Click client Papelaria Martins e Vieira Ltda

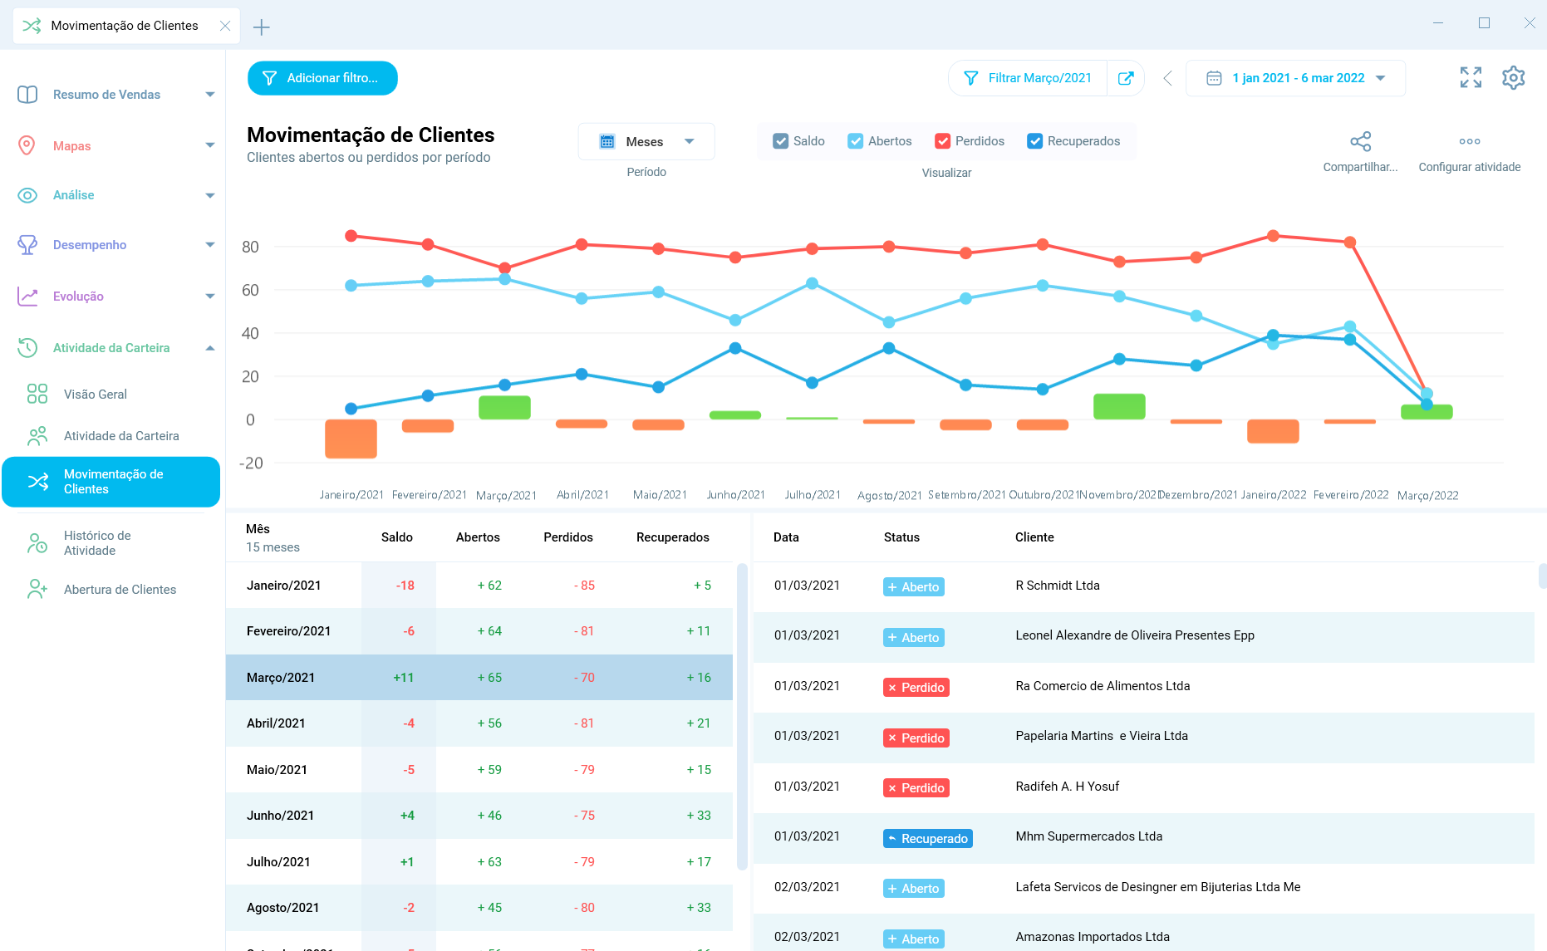(1102, 736)
